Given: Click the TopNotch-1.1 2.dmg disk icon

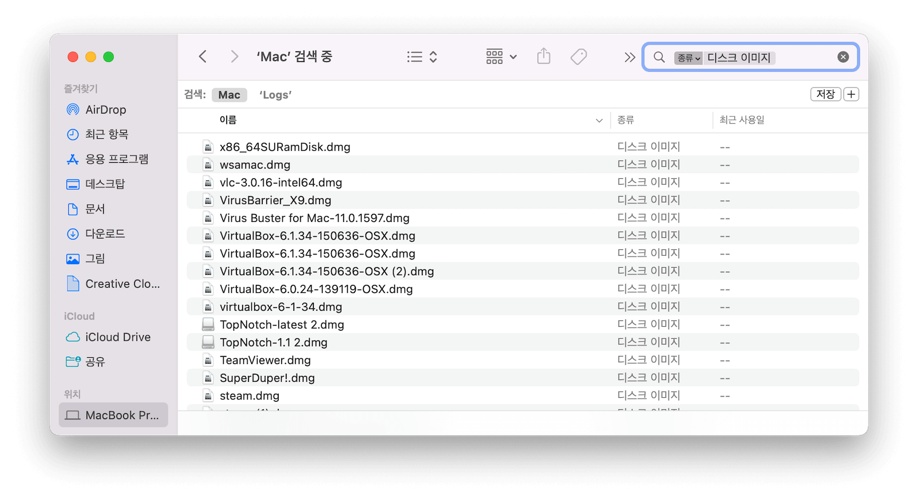Looking at the screenshot, I should 208,343.
